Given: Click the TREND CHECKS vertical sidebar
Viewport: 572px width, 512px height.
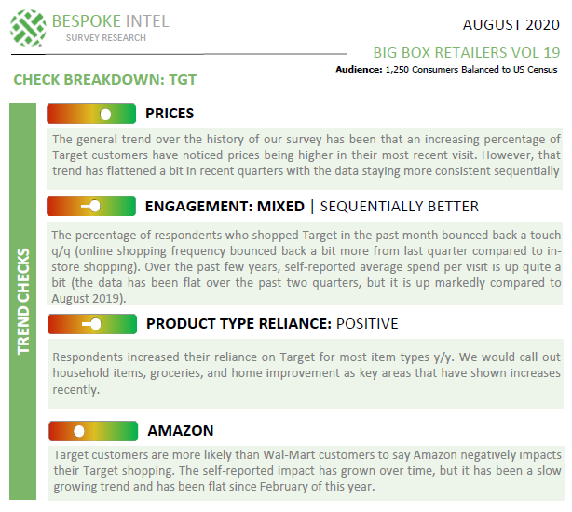Looking at the screenshot, I should [x=22, y=302].
